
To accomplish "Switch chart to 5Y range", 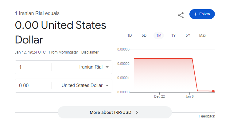I will pos(188,35).
